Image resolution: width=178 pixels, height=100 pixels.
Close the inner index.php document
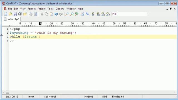(175, 9)
